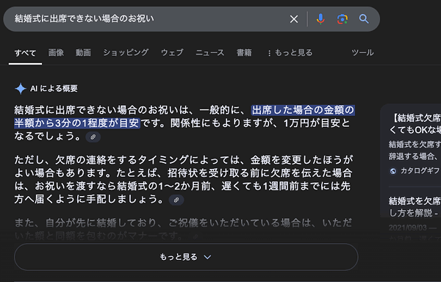Expand AI overview with もっと見る button
441x282 pixels.
coord(186,257)
